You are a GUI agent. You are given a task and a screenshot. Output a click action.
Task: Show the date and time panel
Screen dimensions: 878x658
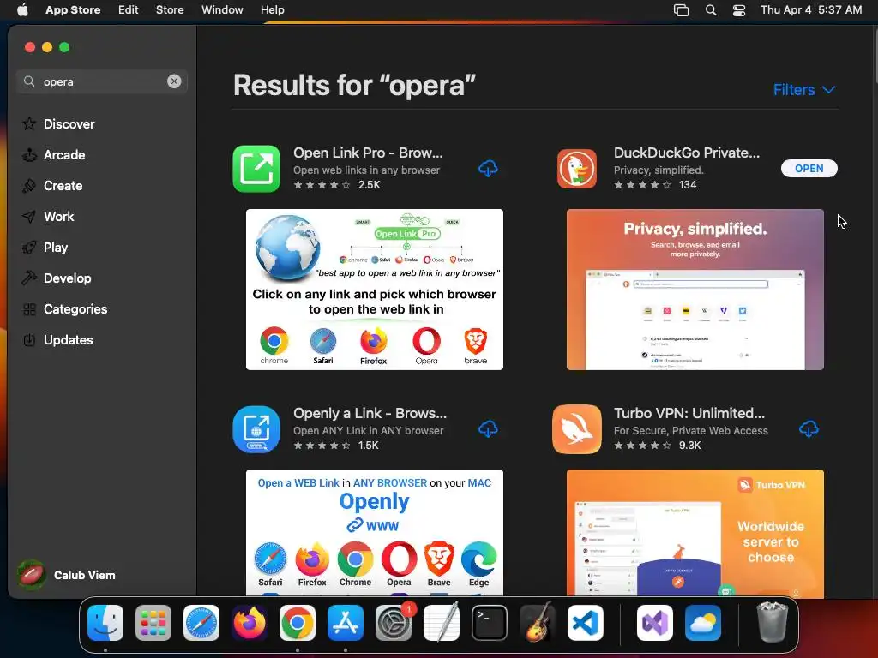[x=811, y=9]
